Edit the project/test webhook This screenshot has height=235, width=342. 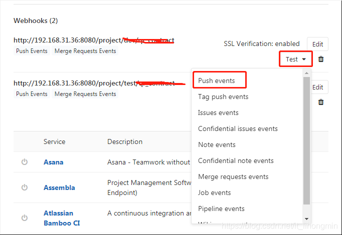pyautogui.click(x=319, y=87)
